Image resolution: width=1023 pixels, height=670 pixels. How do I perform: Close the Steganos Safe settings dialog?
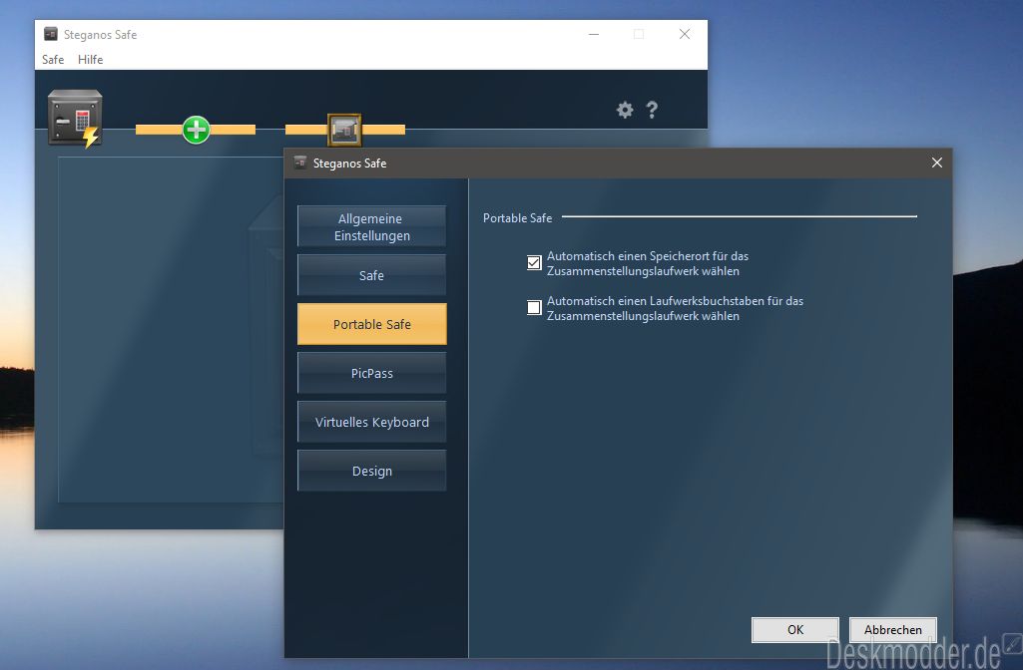[x=937, y=163]
